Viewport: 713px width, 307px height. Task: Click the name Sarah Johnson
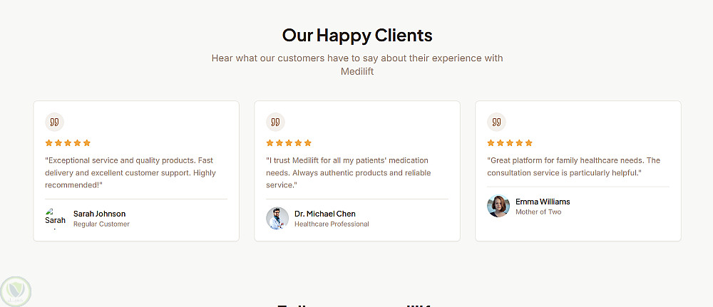[99, 214]
